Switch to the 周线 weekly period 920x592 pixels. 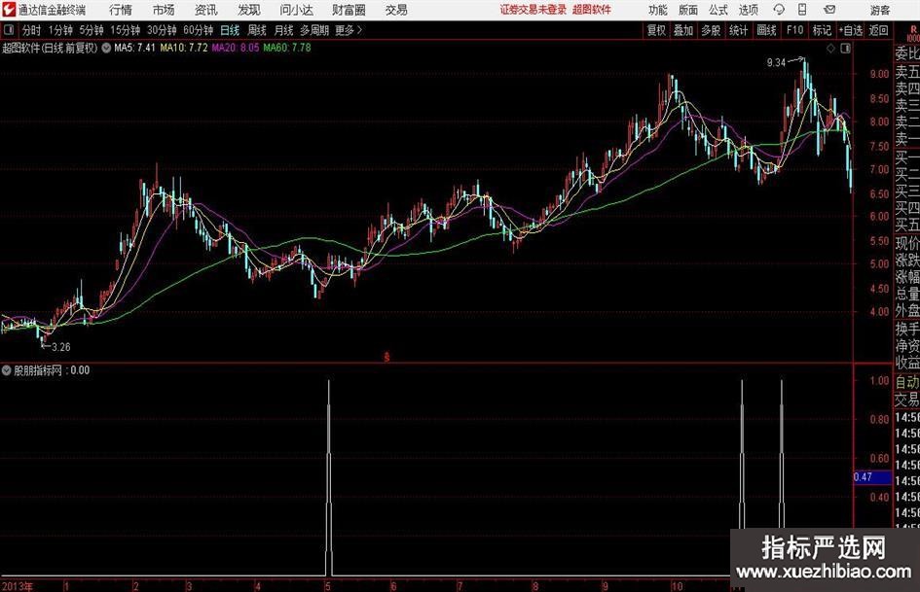pos(257,30)
